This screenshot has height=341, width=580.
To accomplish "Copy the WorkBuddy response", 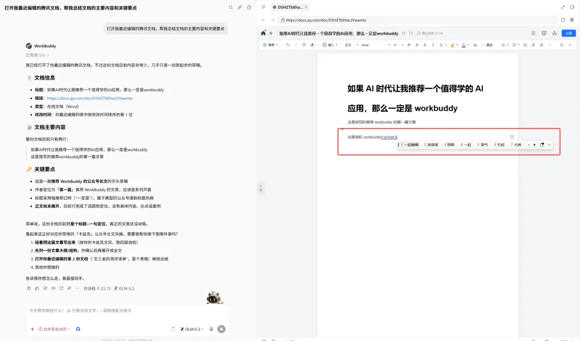I will click(29, 288).
